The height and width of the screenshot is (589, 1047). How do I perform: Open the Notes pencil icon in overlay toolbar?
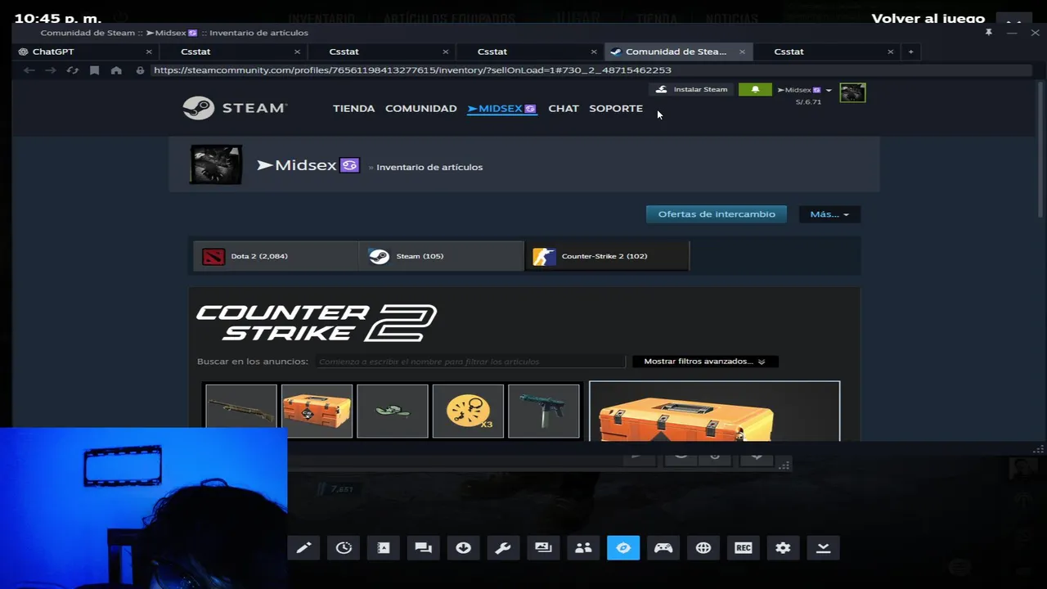coord(303,548)
